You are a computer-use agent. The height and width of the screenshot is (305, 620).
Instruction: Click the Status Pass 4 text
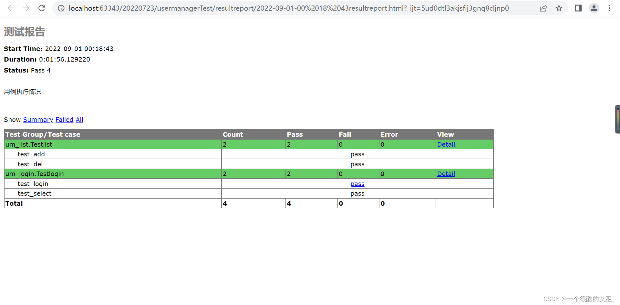pyautogui.click(x=27, y=70)
